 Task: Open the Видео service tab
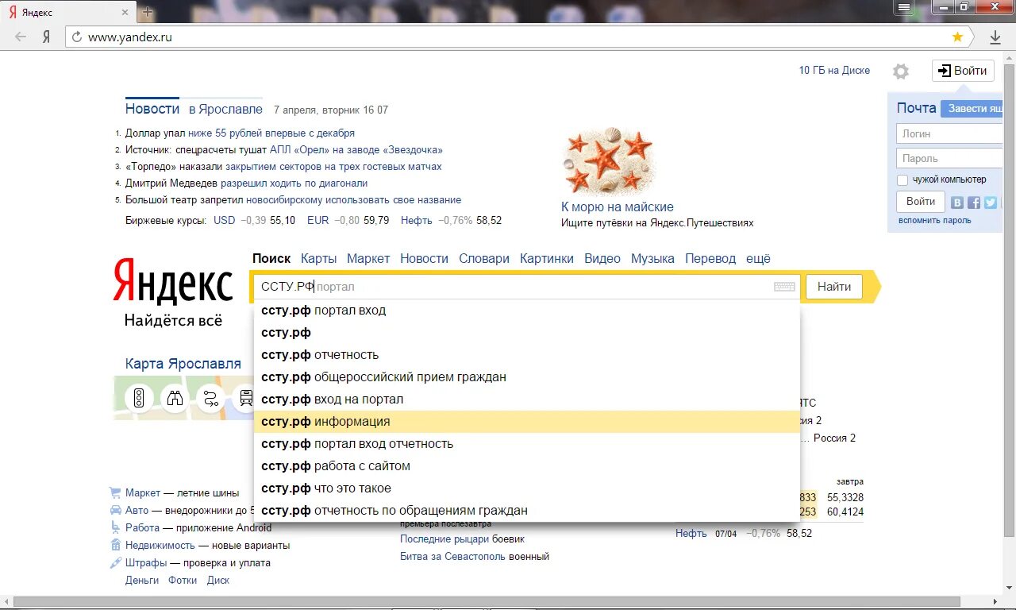pos(602,259)
